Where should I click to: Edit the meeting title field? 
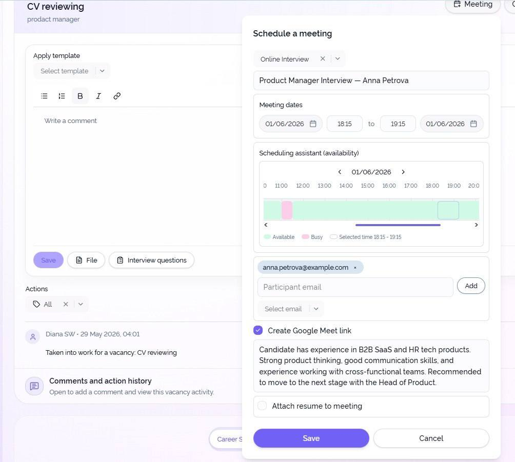(x=371, y=81)
